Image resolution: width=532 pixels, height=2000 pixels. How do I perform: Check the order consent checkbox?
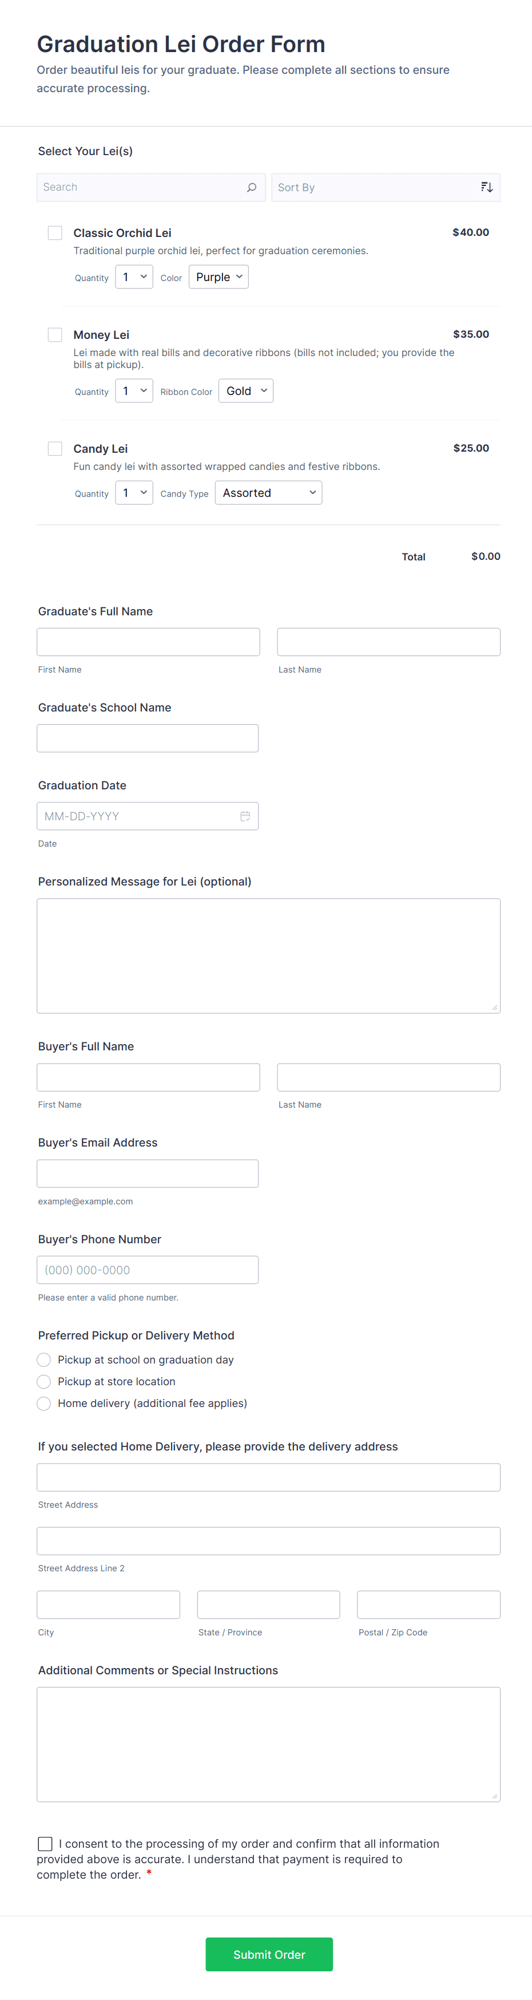click(x=45, y=1843)
